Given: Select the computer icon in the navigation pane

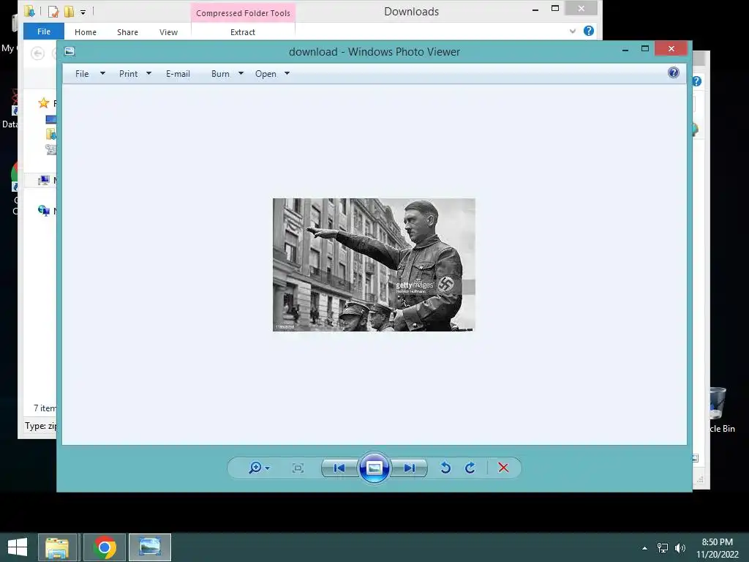Looking at the screenshot, I should [x=43, y=180].
